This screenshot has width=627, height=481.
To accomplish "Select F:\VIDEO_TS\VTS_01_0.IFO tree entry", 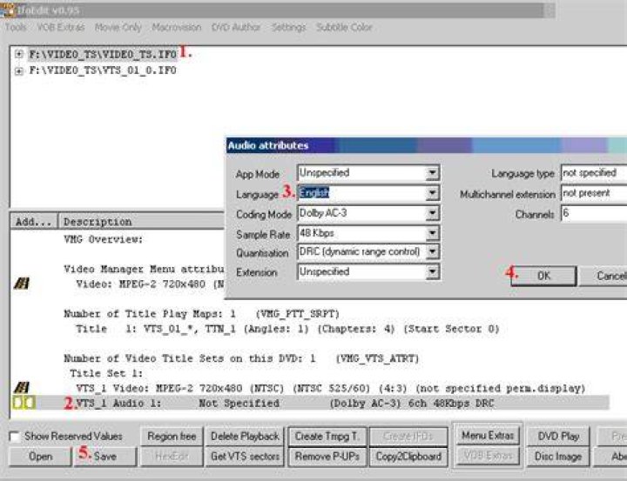I will click(103, 70).
